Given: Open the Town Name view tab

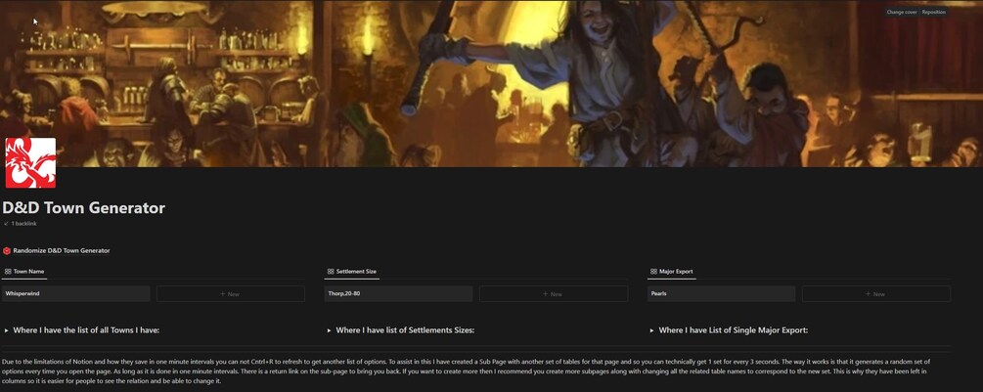Looking at the screenshot, I should (x=23, y=272).
